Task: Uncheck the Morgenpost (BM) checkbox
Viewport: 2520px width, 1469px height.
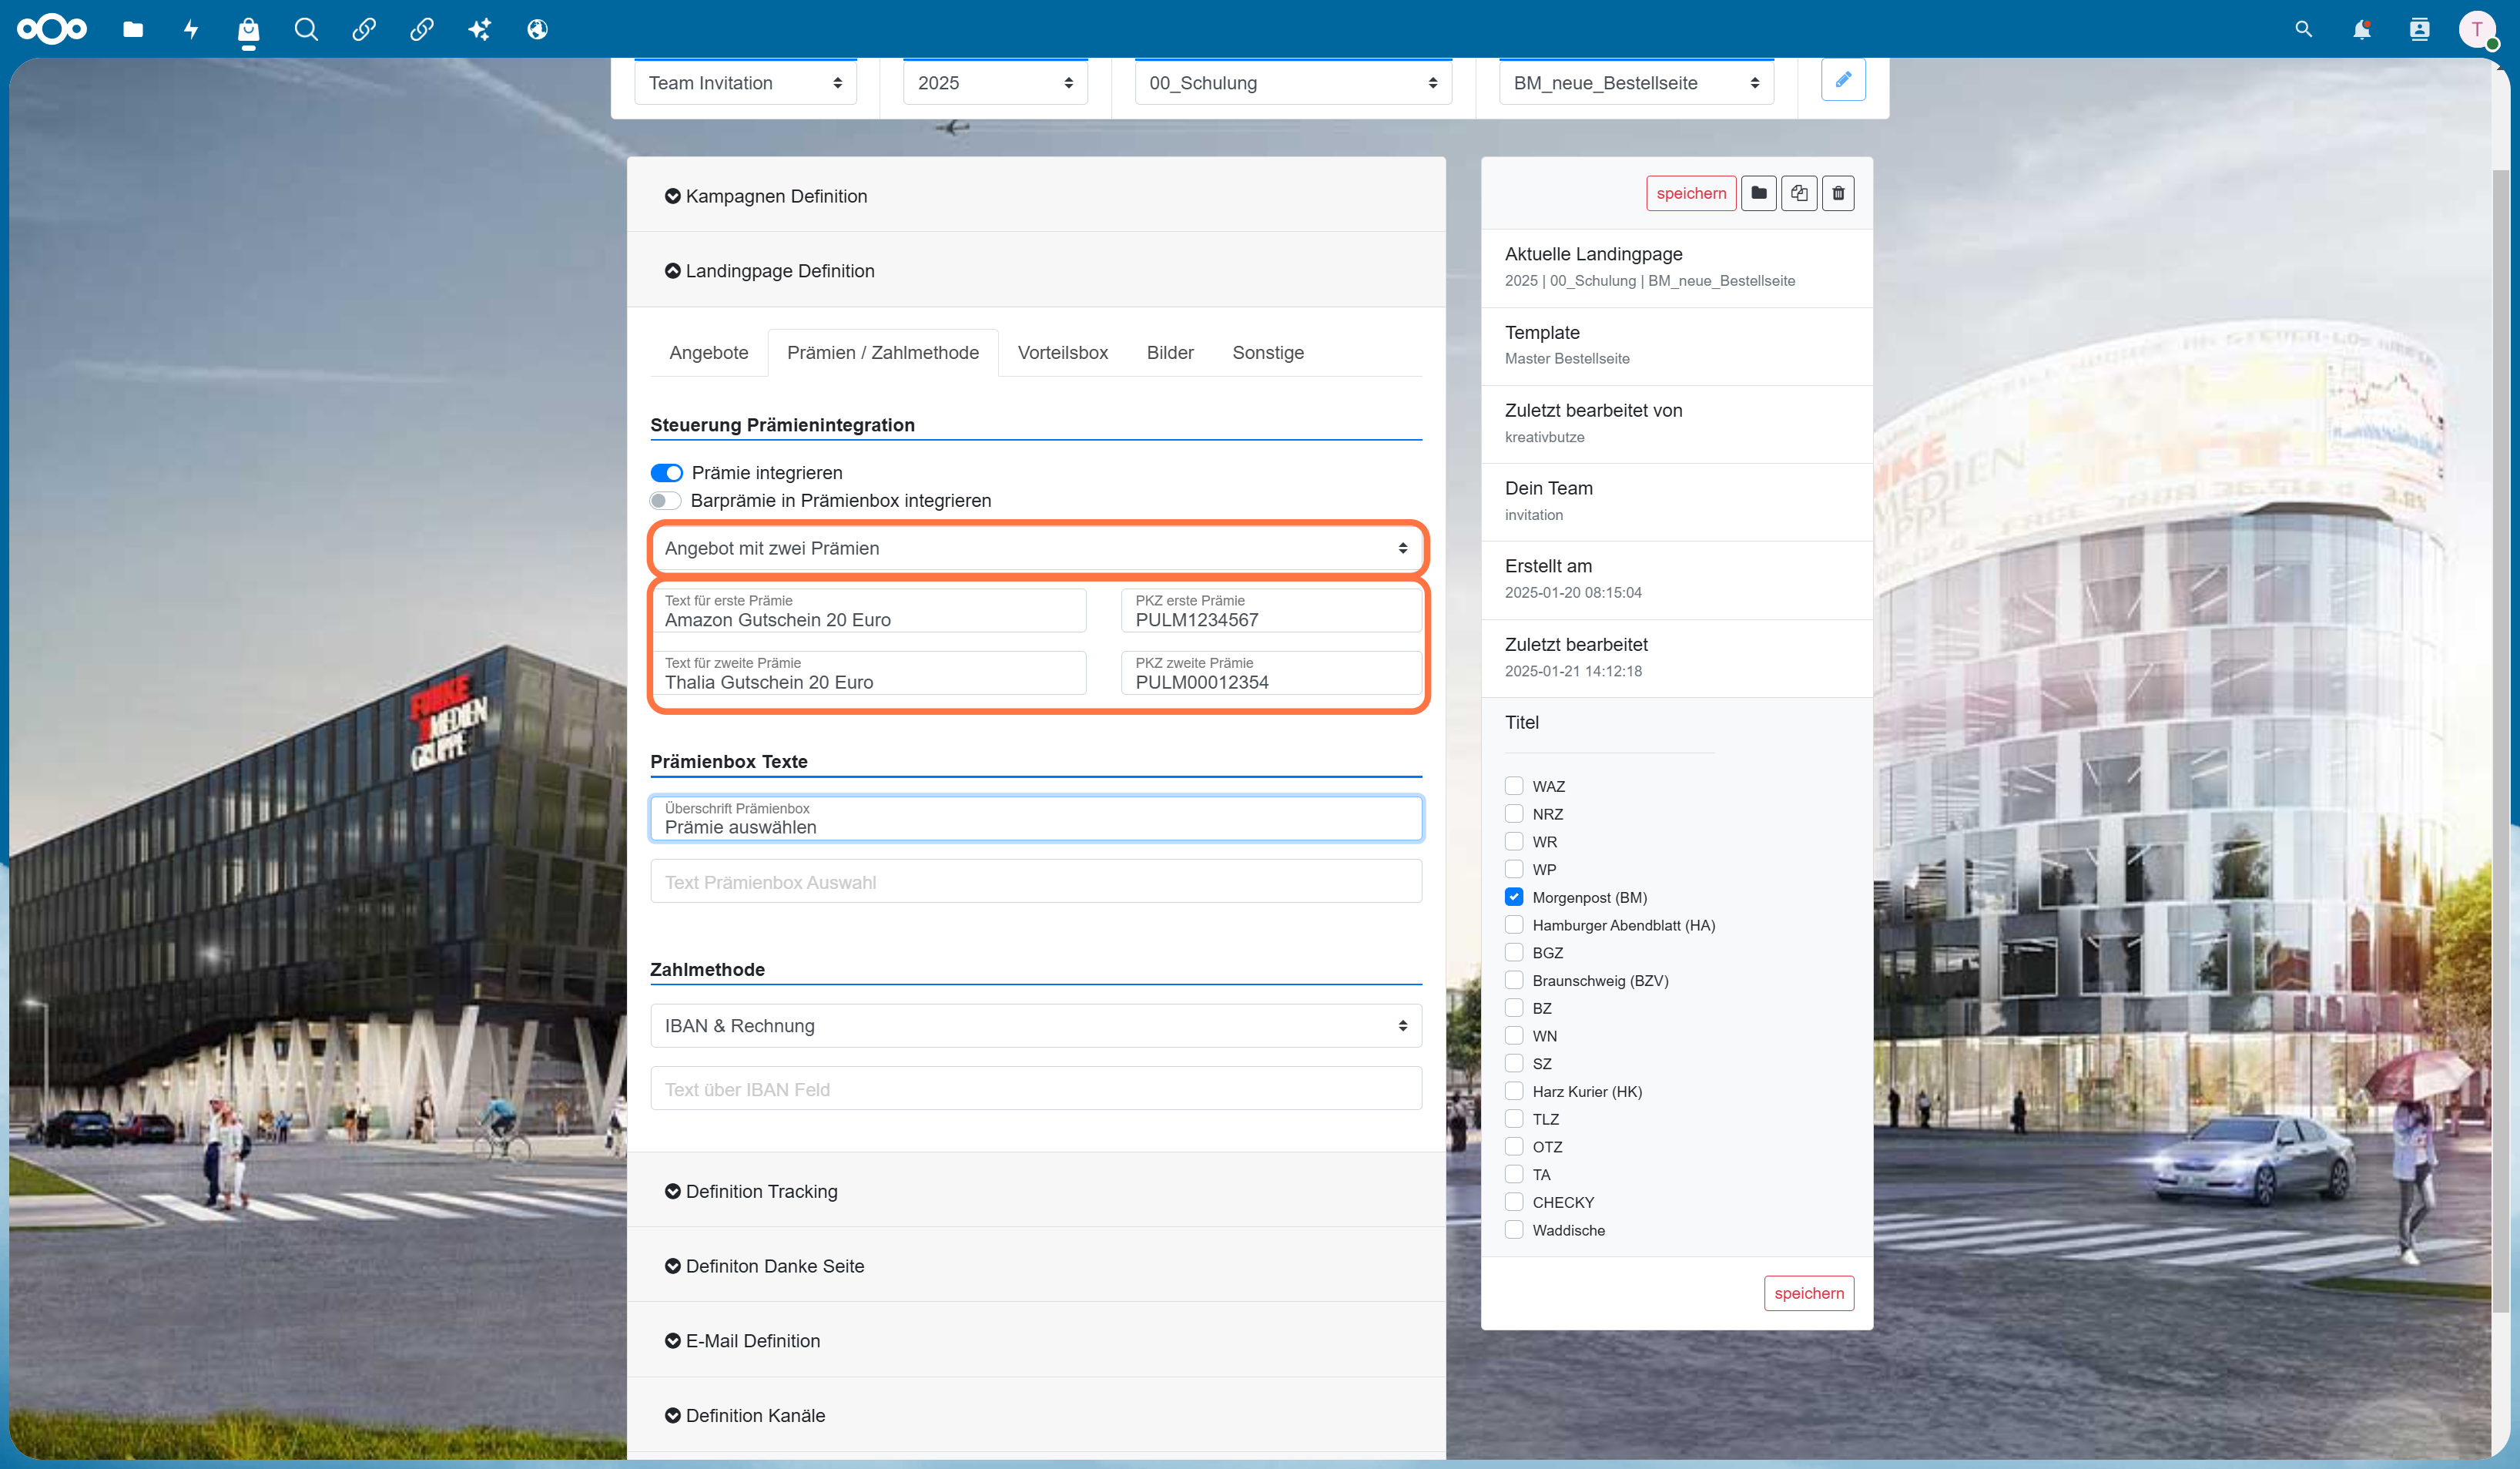Action: 1514,897
